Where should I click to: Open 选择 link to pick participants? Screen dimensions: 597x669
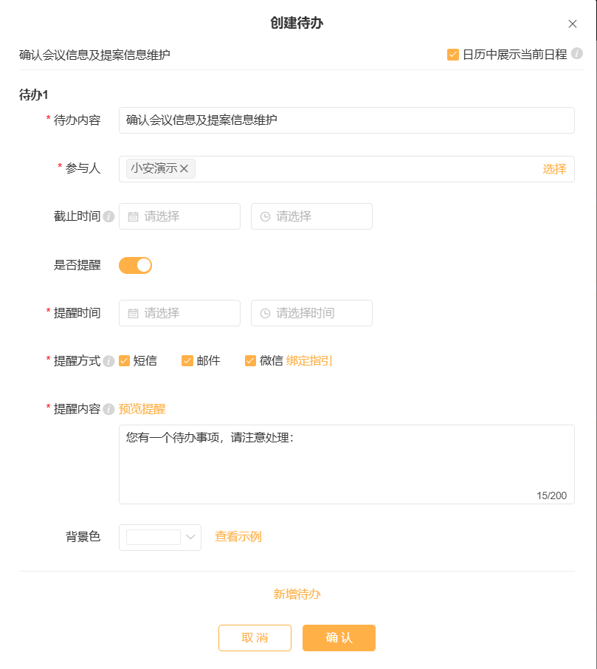click(x=554, y=169)
